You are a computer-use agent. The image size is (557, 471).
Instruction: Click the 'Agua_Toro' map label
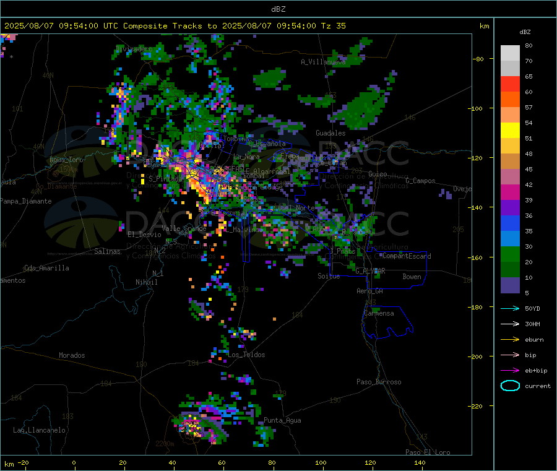[x=66, y=160]
